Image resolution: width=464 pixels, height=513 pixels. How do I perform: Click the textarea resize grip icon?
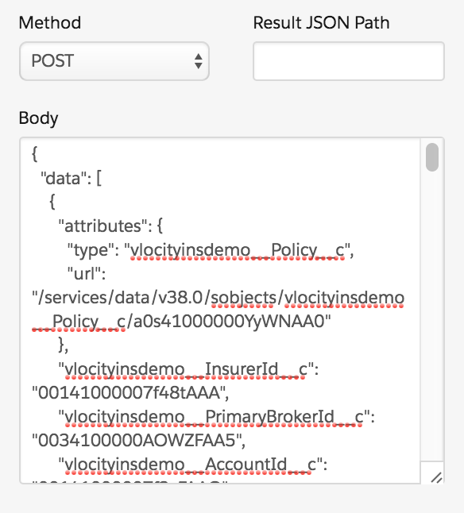tap(436, 477)
